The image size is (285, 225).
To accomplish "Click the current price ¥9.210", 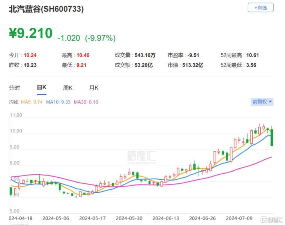I will tap(31, 33).
